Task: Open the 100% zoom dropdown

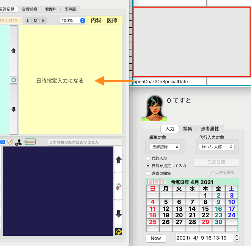Action: tap(72, 20)
